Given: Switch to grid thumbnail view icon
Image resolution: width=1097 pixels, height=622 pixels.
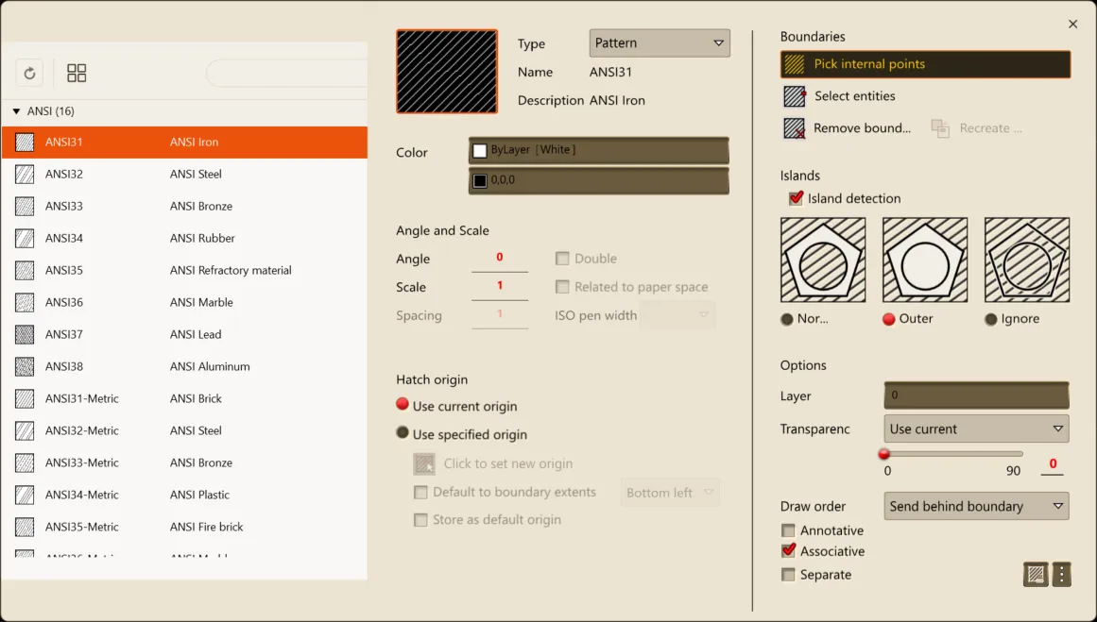Looking at the screenshot, I should (x=77, y=74).
